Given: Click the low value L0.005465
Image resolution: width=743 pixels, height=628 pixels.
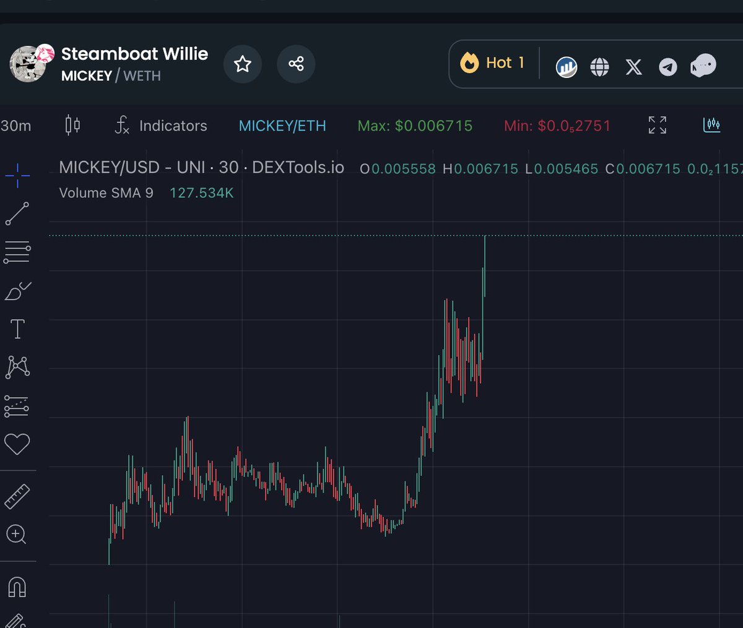Looking at the screenshot, I should point(562,168).
